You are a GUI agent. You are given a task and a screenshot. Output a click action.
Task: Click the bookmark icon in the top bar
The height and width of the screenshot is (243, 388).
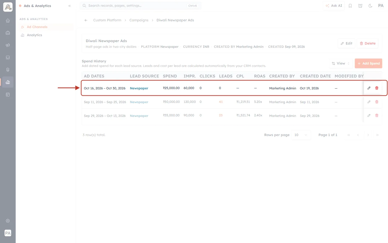click(350, 6)
